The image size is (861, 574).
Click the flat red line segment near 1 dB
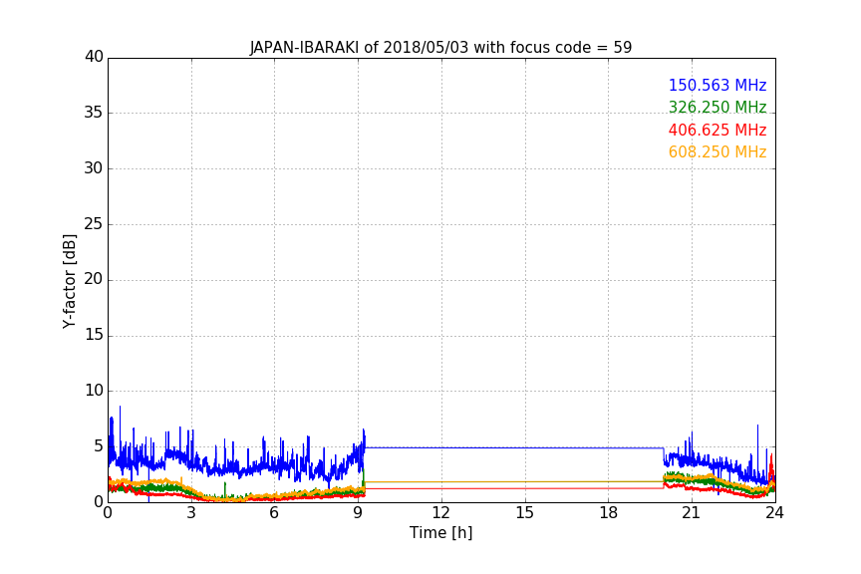click(513, 488)
